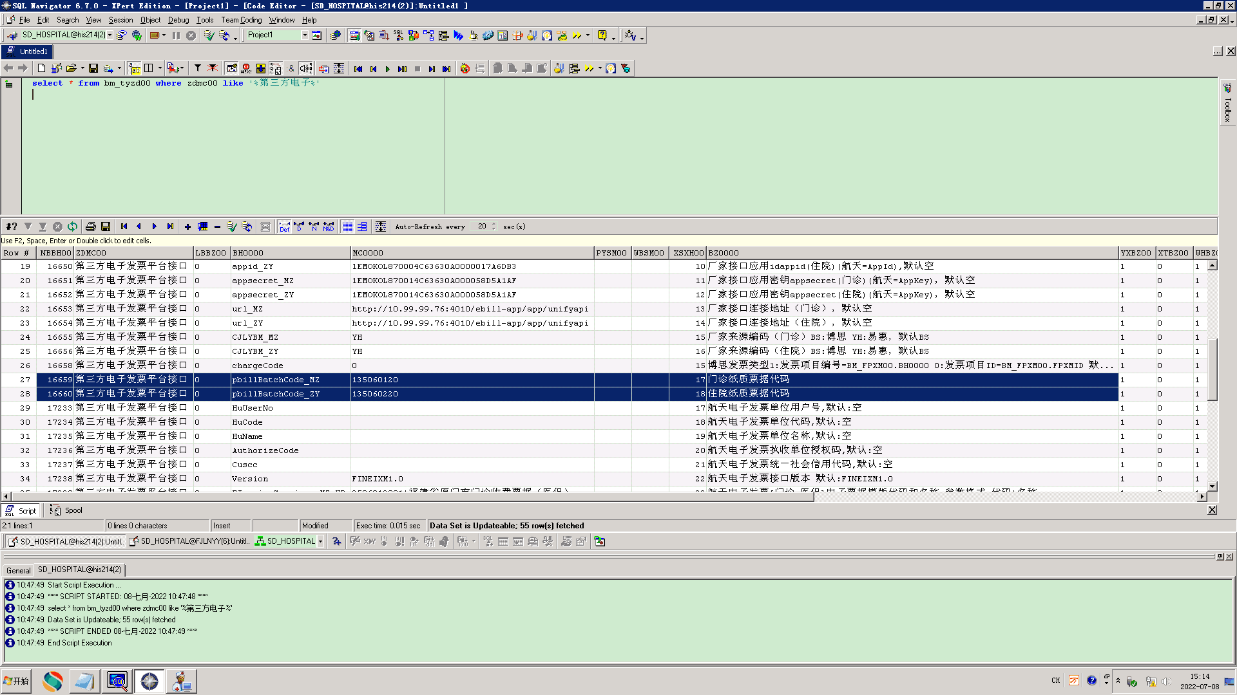1237x695 pixels.
Task: Commit changes with green check icon
Action: coord(231,227)
